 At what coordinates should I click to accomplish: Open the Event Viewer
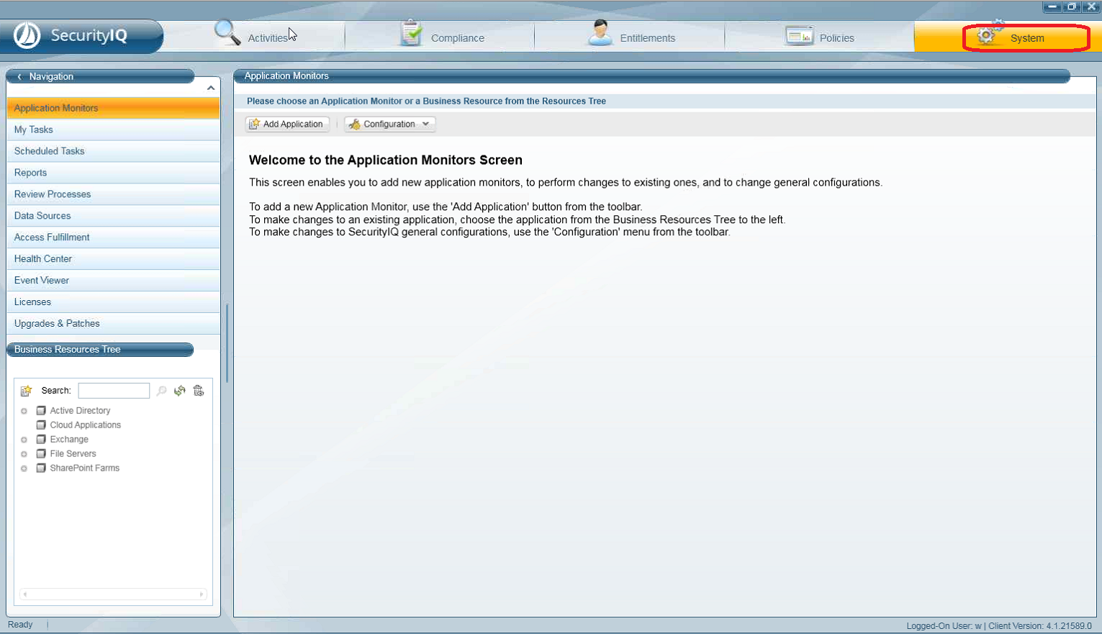[x=114, y=281]
